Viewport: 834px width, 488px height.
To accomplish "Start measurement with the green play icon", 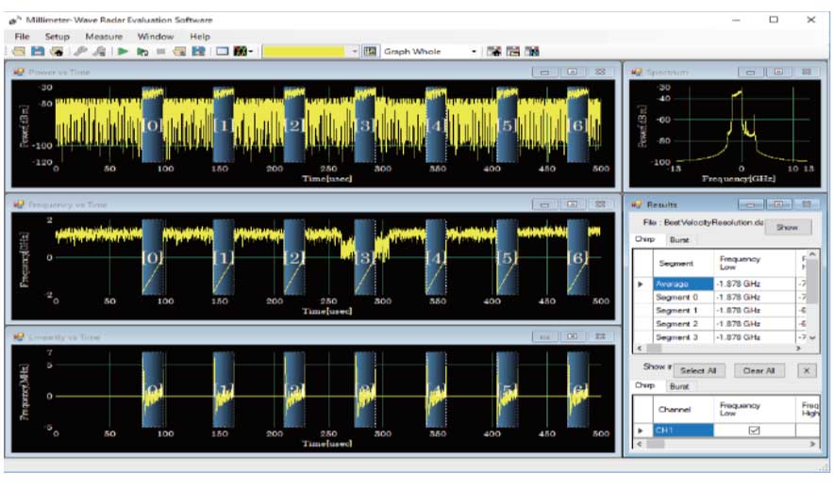I will click(123, 52).
